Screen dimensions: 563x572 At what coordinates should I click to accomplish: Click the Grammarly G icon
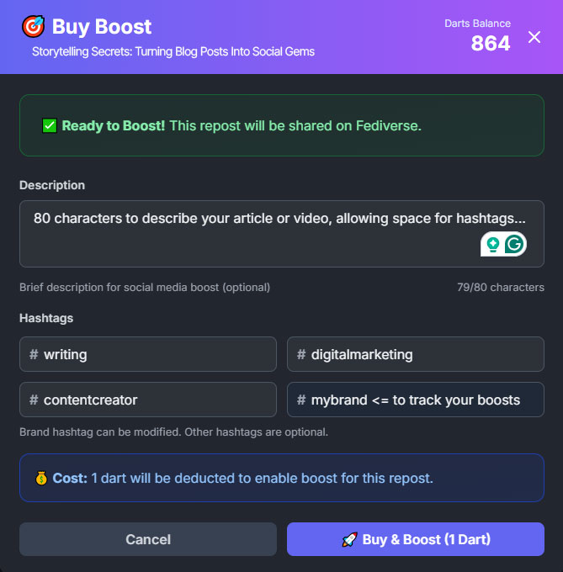pos(514,244)
